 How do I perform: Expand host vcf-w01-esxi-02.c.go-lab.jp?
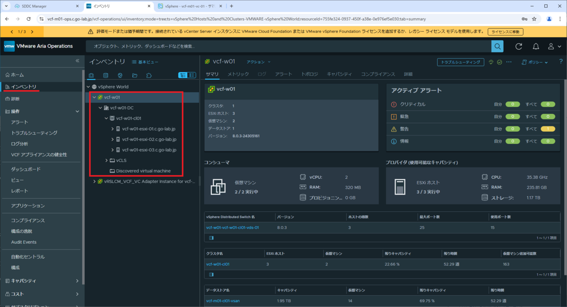point(112,140)
